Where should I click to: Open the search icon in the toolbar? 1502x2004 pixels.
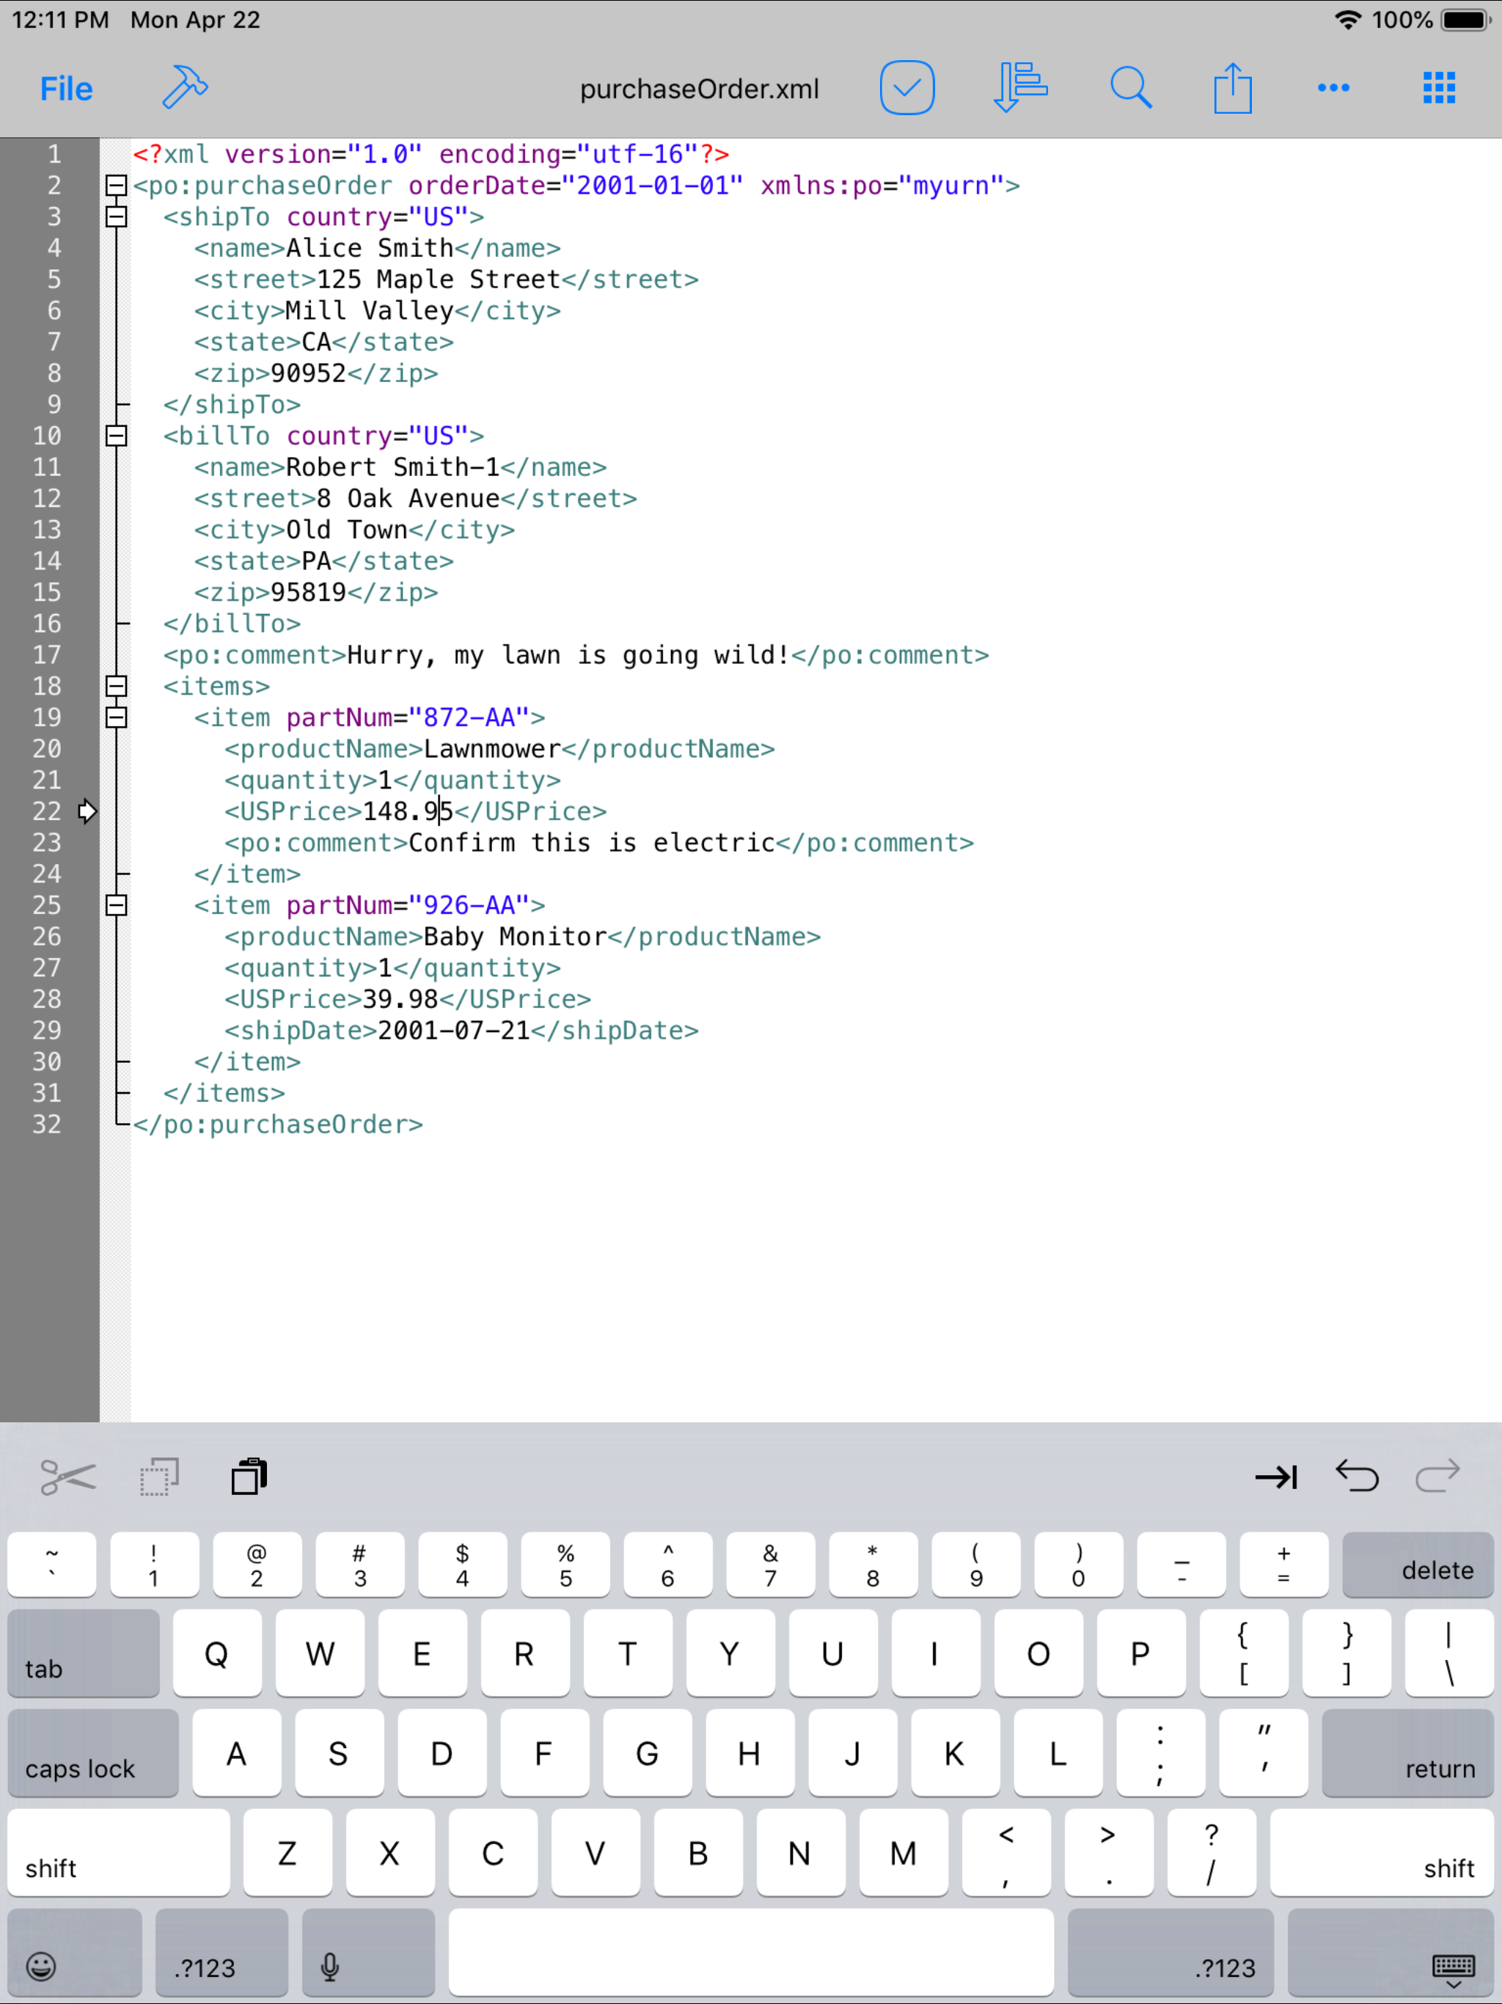pos(1132,88)
